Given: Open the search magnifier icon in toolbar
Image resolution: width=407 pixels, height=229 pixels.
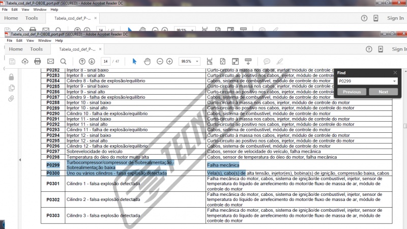Looking at the screenshot, I should [x=63, y=62].
